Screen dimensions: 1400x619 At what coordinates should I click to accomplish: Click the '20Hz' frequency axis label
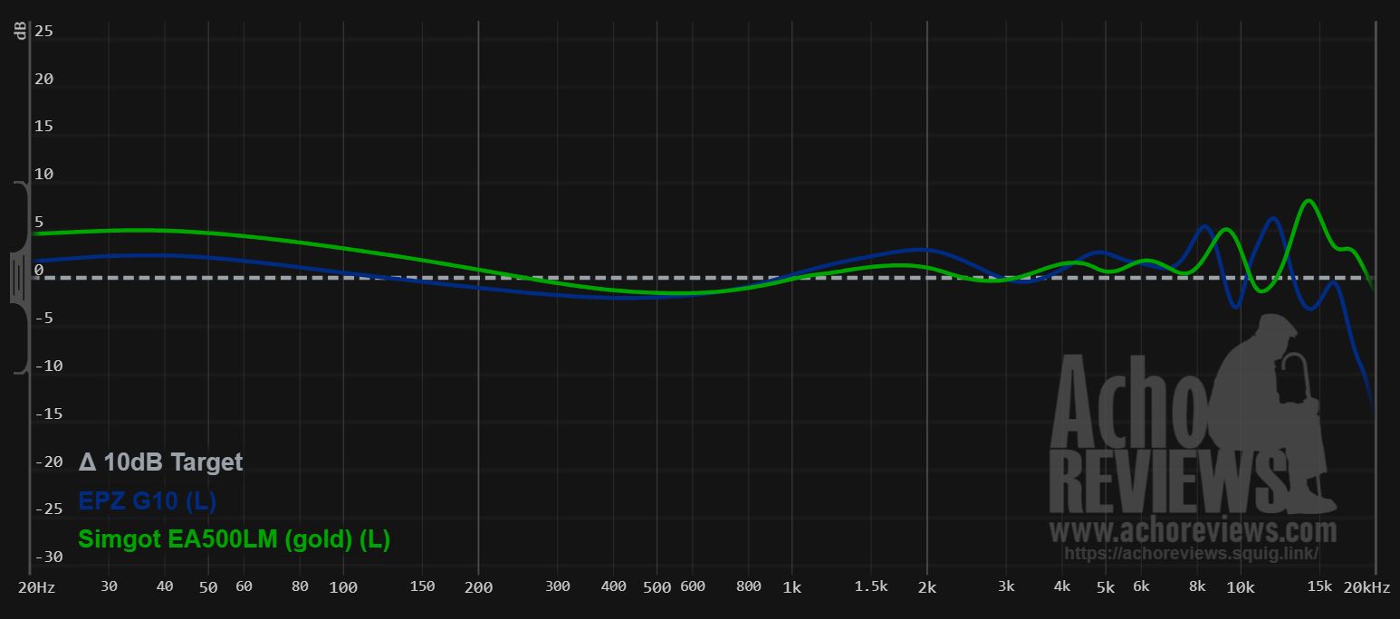36,586
